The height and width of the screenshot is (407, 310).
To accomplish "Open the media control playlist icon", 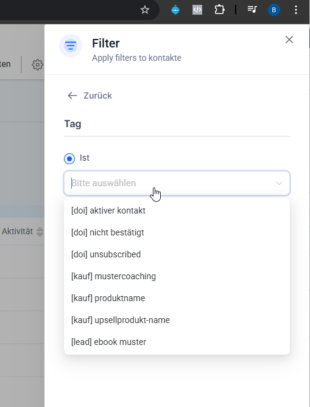I will point(252,10).
